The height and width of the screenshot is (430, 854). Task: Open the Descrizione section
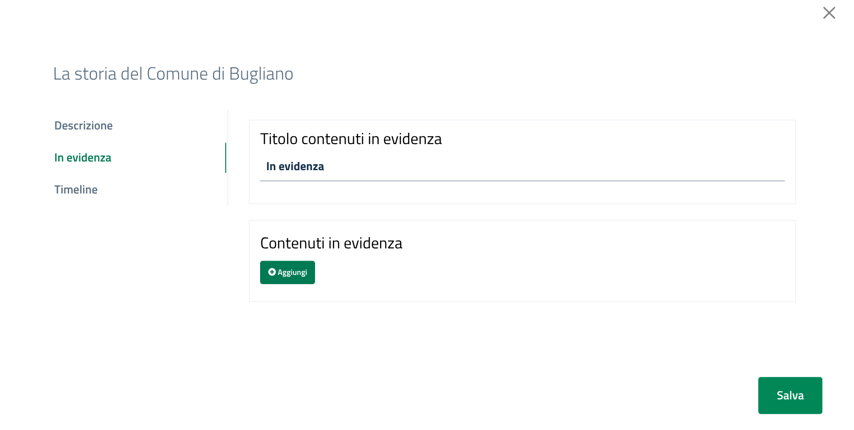pyautogui.click(x=83, y=126)
